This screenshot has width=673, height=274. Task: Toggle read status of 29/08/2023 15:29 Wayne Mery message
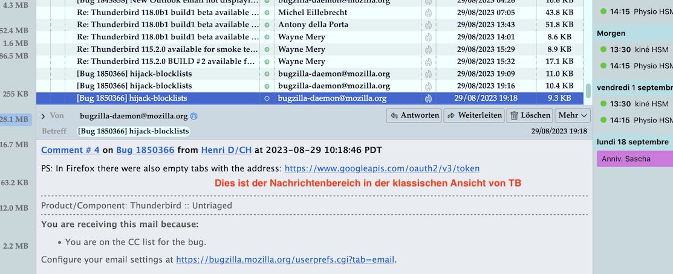click(x=267, y=49)
